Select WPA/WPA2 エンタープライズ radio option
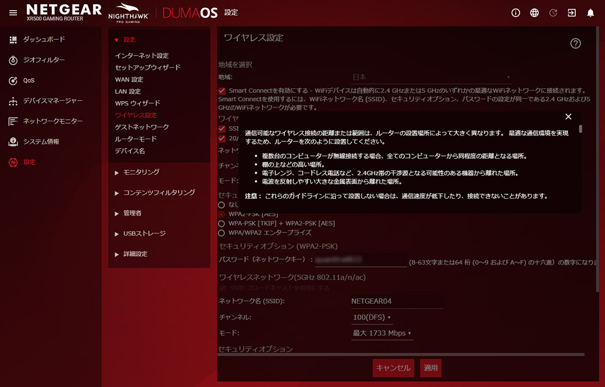 [x=221, y=233]
